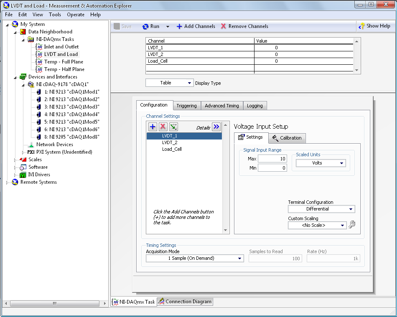
Task: Click the Temp - Half Plane task icon
Action: (x=39, y=69)
